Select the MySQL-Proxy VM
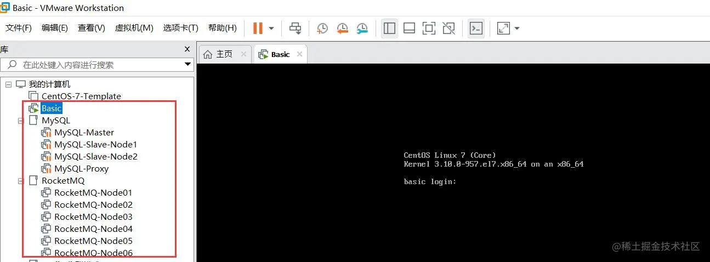Screen dimensions: 710x262 pos(82,169)
